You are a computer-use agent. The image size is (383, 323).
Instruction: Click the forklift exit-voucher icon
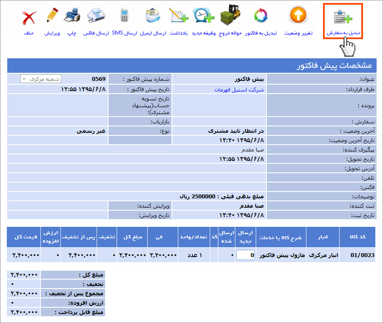[230, 15]
